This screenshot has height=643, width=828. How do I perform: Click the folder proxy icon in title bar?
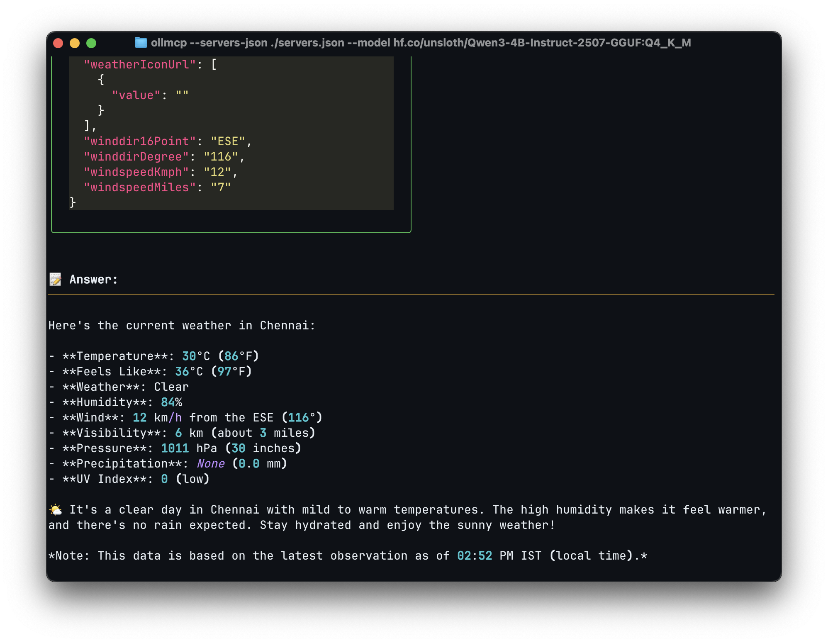141,43
